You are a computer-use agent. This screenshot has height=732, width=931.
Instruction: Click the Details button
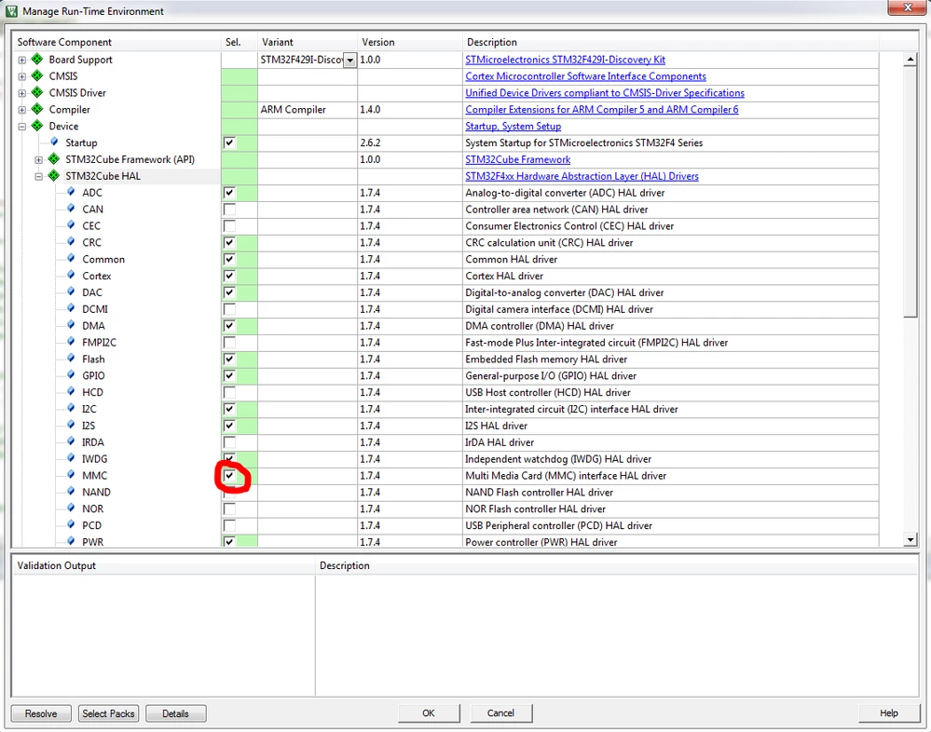(176, 713)
